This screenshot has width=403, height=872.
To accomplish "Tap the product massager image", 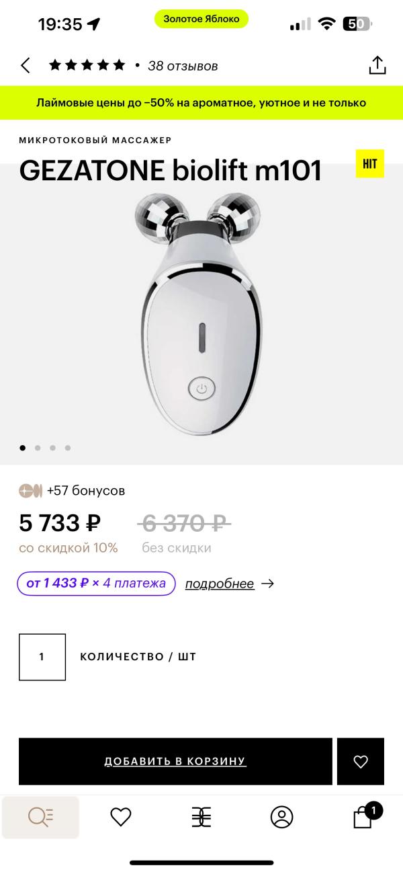I will click(x=201, y=313).
